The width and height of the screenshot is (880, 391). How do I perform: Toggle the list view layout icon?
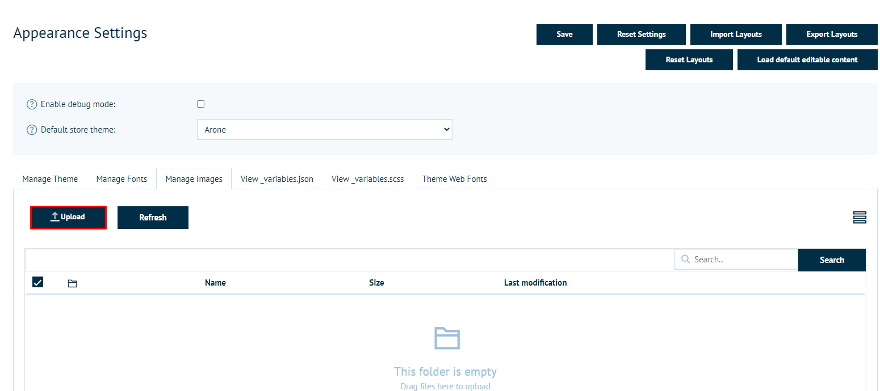[859, 218]
